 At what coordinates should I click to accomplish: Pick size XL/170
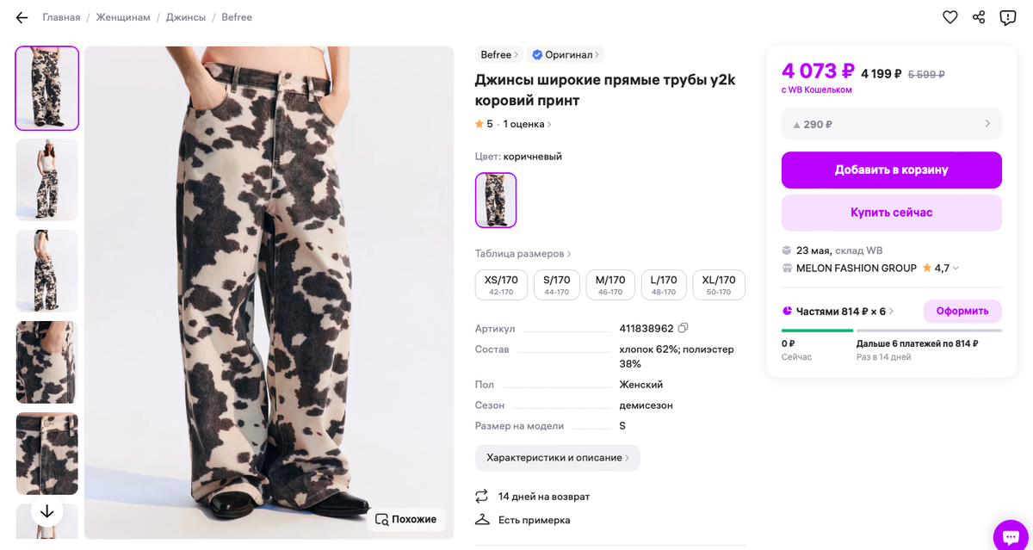tap(719, 285)
